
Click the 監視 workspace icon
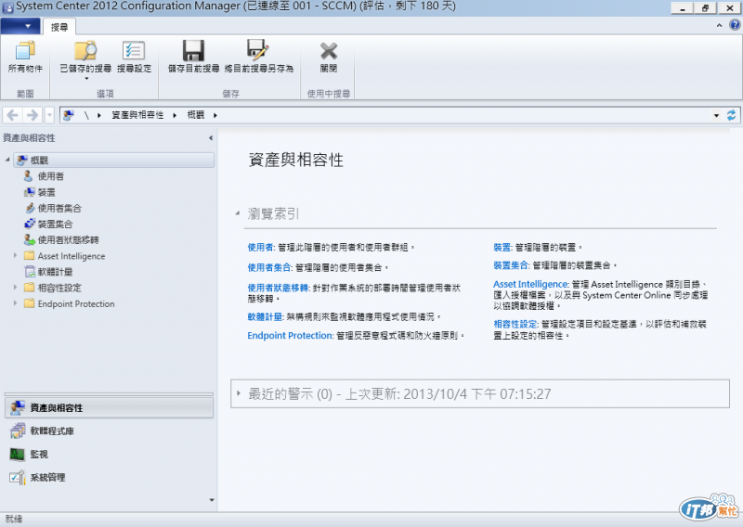tap(17, 455)
